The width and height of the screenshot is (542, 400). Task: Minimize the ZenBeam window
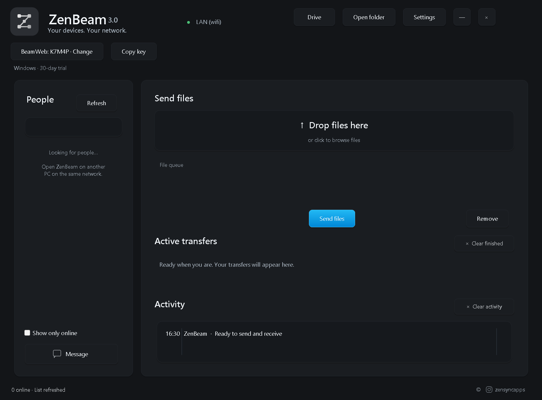pos(462,17)
